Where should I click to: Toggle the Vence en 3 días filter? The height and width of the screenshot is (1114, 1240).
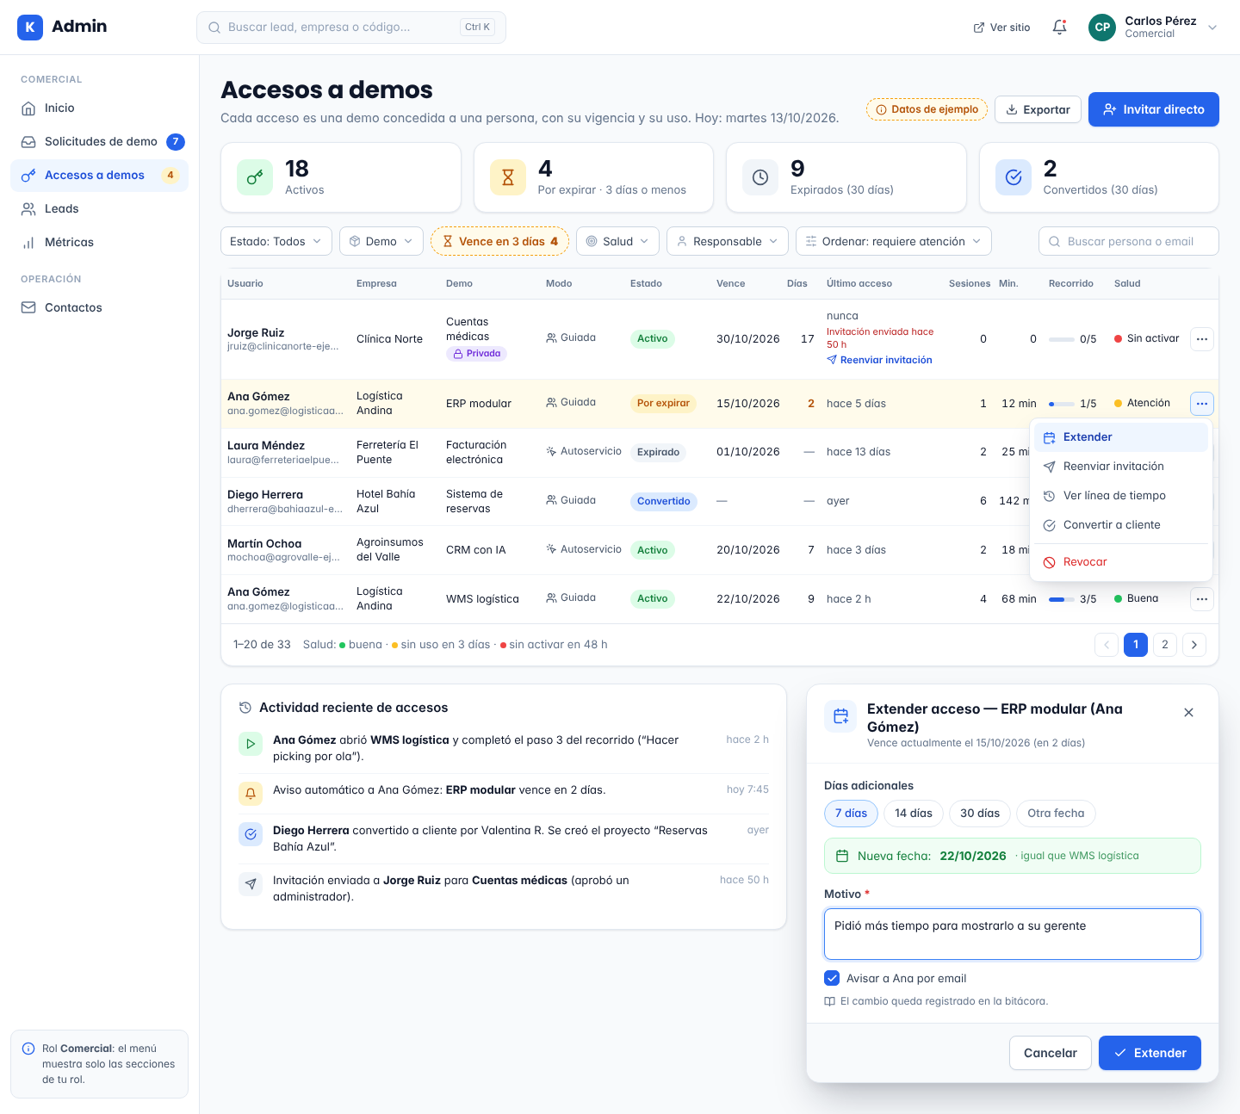click(x=499, y=241)
